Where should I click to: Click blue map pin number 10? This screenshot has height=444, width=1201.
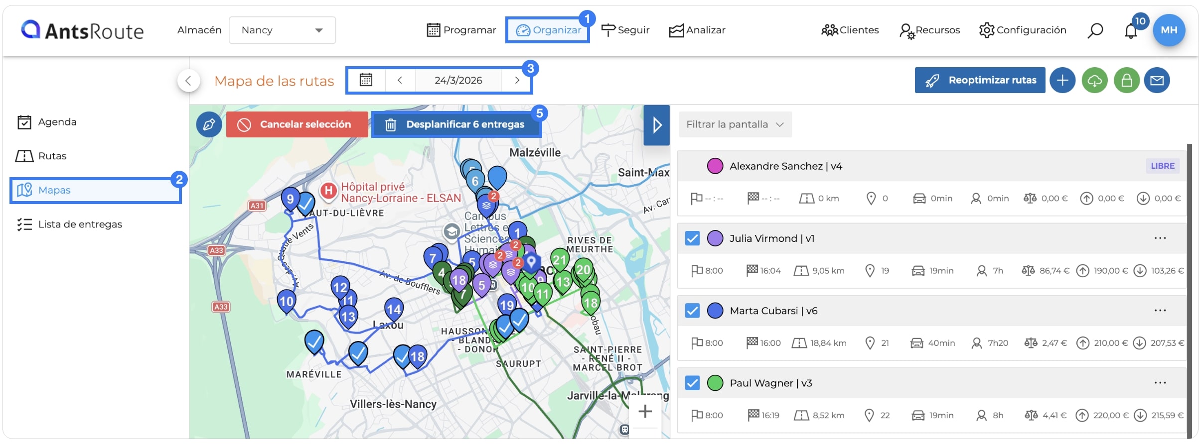(x=287, y=301)
